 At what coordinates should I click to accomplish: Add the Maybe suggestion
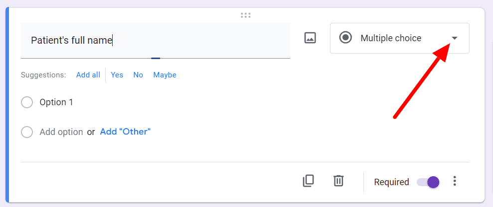pos(165,75)
